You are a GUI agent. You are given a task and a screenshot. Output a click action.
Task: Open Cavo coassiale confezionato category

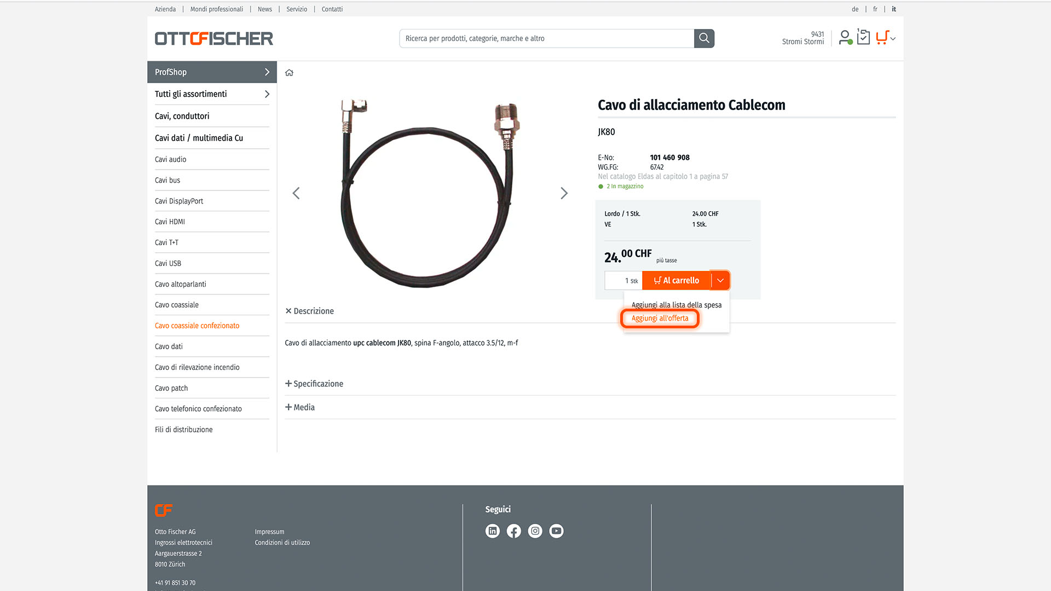point(197,326)
